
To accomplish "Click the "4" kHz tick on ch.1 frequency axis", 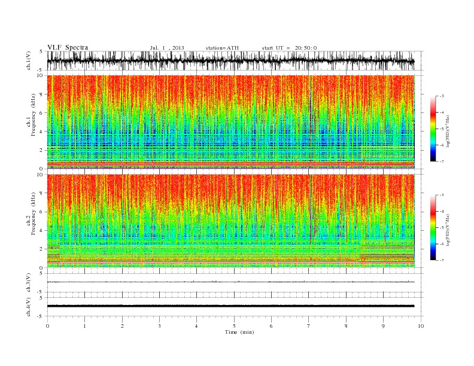I will 42,132.
